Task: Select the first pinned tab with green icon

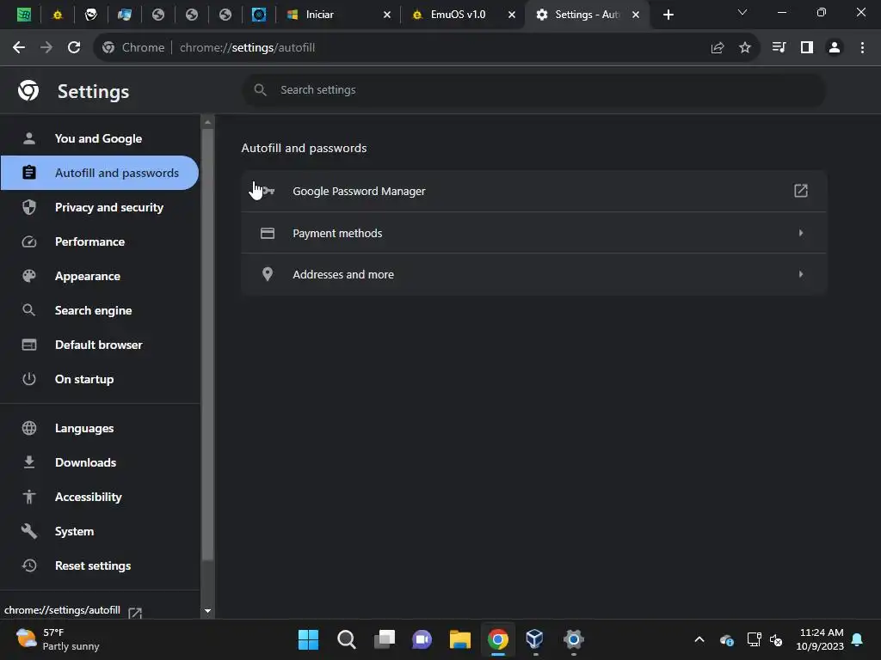Action: [x=23, y=15]
